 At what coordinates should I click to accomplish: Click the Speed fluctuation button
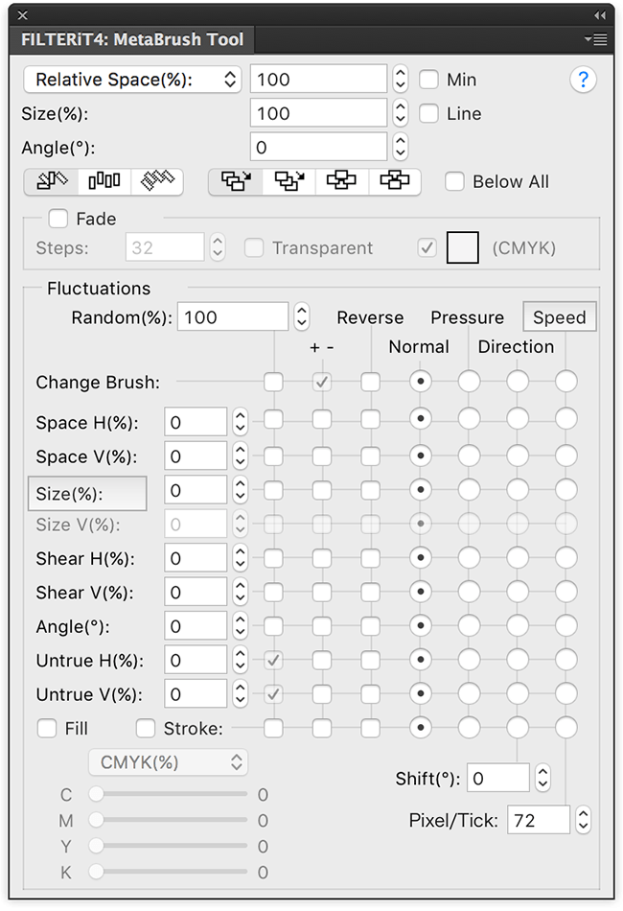[560, 316]
